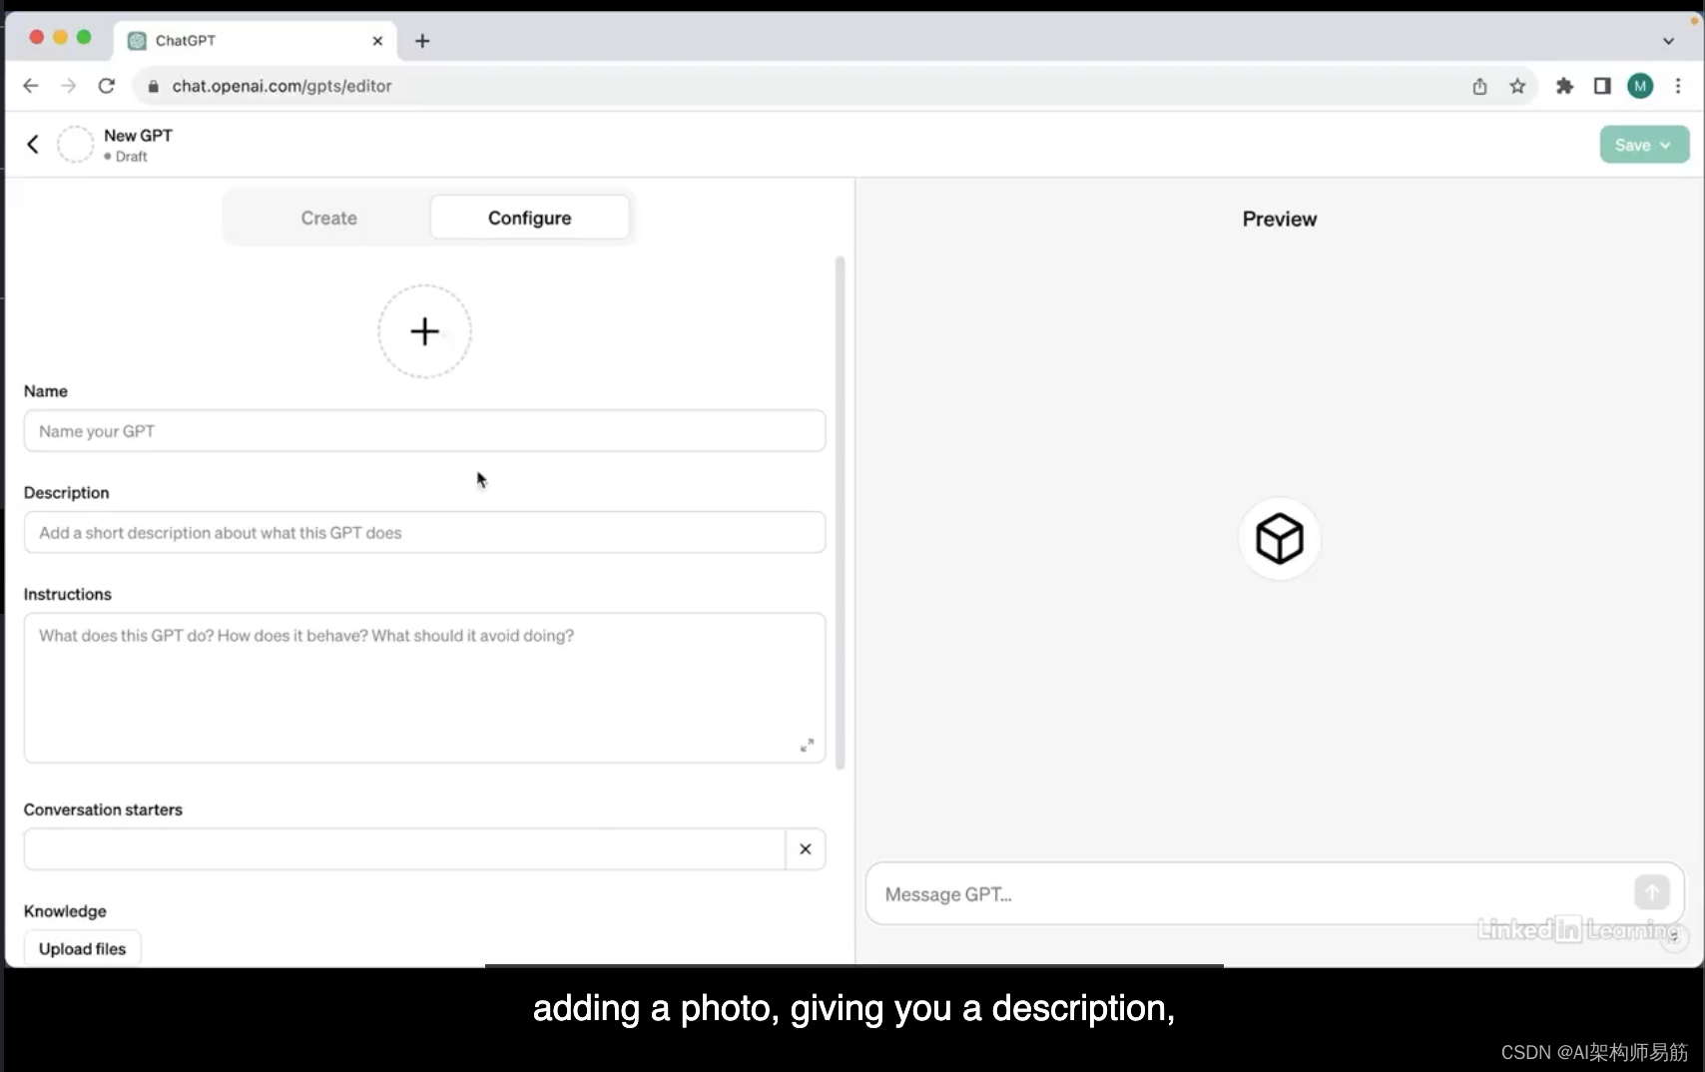Add a GPT profile photo with plus icon
The image size is (1705, 1072).
pos(424,331)
